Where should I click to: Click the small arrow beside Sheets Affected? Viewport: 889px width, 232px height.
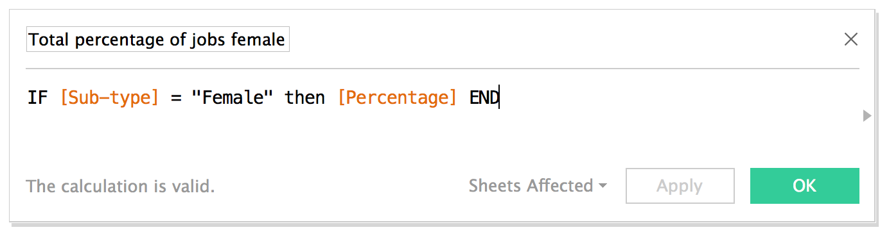tap(603, 186)
